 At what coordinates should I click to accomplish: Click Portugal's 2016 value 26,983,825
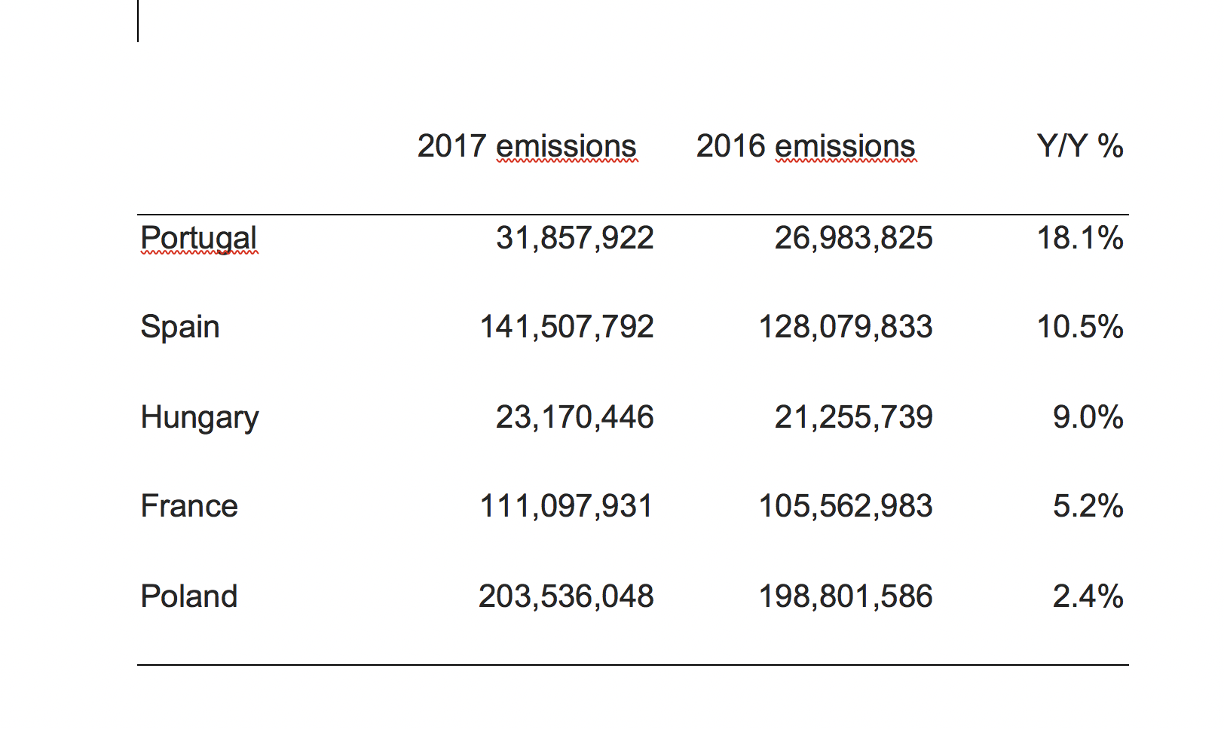[x=854, y=238]
